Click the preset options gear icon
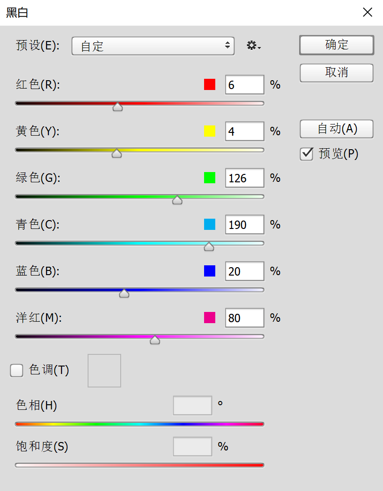 (253, 46)
